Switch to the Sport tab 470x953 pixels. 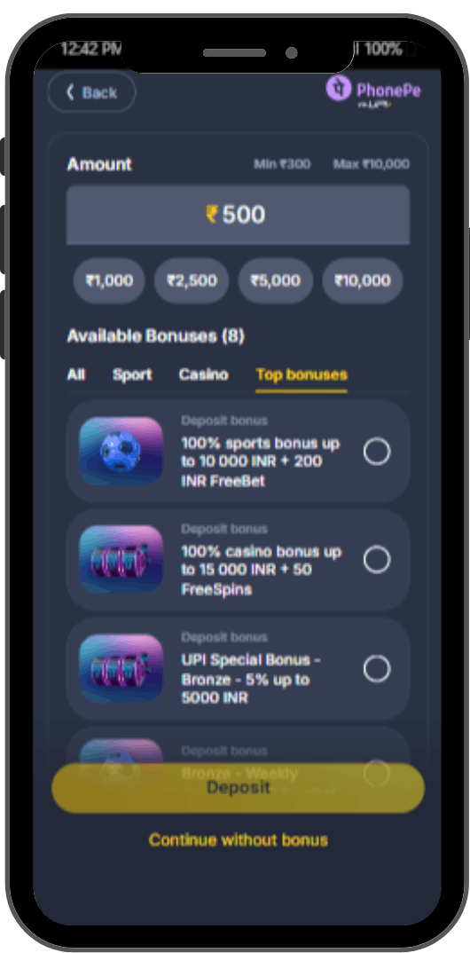point(132,374)
